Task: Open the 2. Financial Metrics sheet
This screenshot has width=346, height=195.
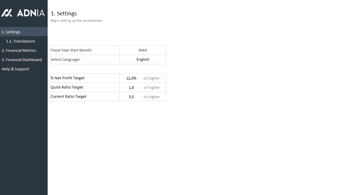Action: point(19,50)
